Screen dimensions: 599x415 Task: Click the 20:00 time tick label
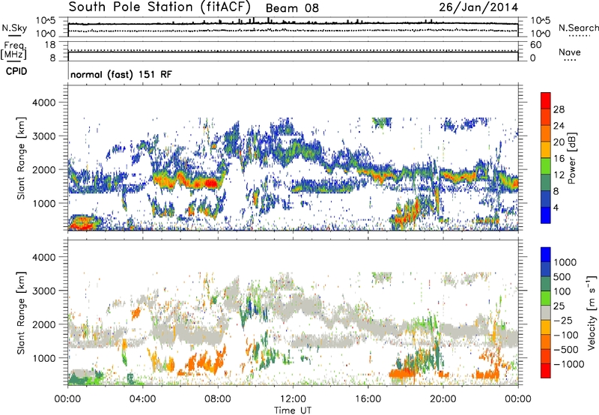[x=443, y=399]
